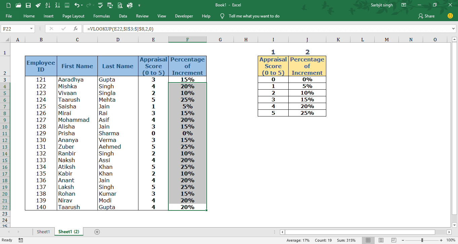Select the 25% cell in lookup table
458x244 pixels.
(x=307, y=113)
